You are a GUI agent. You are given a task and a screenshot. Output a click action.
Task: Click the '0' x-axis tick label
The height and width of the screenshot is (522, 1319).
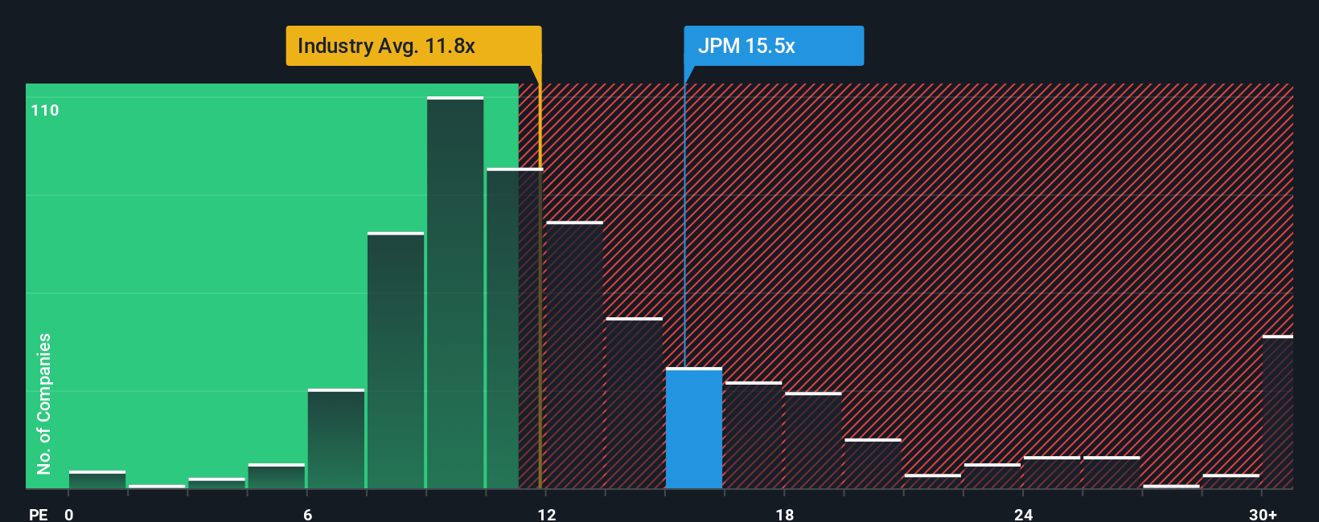click(69, 514)
